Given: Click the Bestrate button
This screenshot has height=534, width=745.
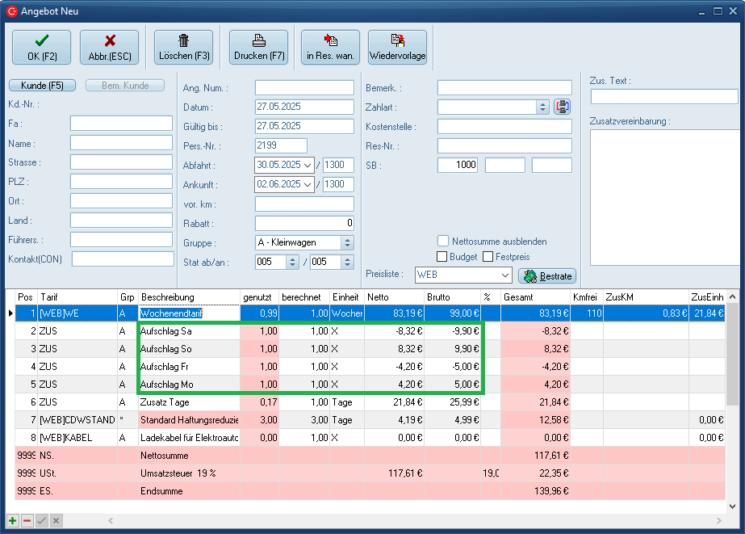Looking at the screenshot, I should (x=547, y=275).
